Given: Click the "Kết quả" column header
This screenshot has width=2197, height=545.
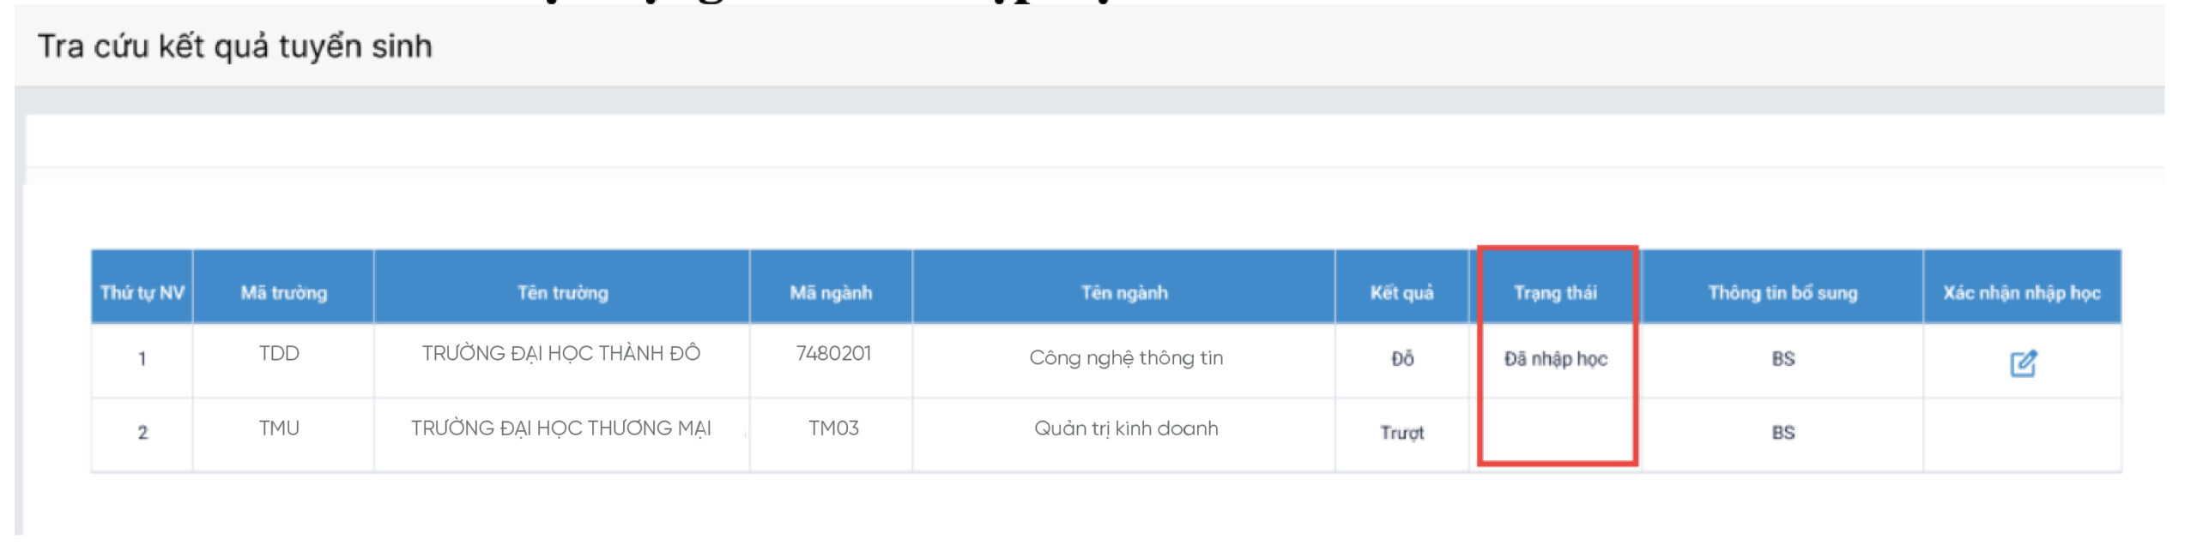Looking at the screenshot, I should (x=1401, y=293).
